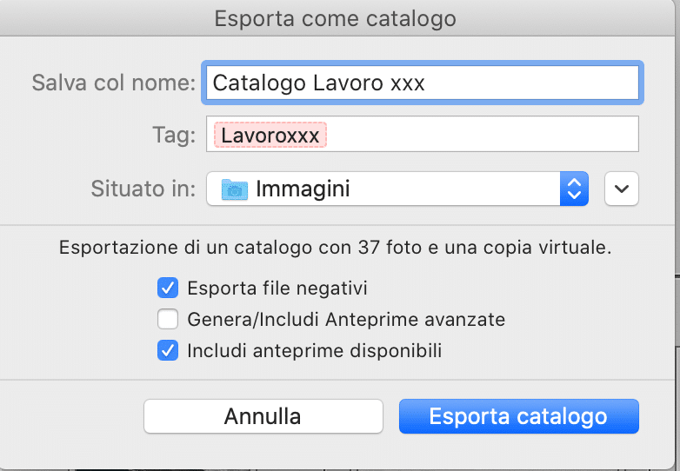Click the 'Situato in:' label
The image size is (680, 471).
[143, 189]
